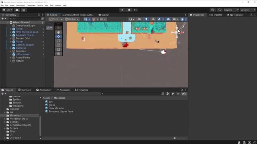This screenshot has width=257, height=144.
Task: Switch to the Game tab
Action: [104, 15]
